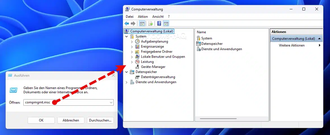Expand Dienste und Anwendungen in tree
The width and height of the screenshot is (330, 135).
[126, 82]
